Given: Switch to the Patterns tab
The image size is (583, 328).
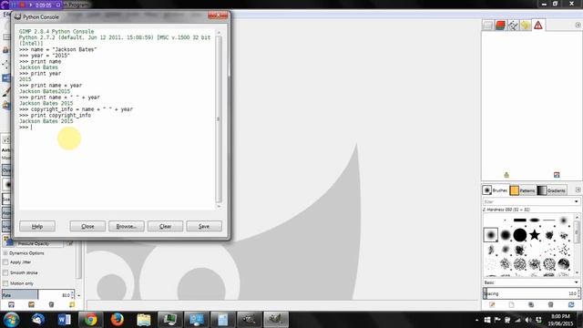Looking at the screenshot, I should point(522,190).
